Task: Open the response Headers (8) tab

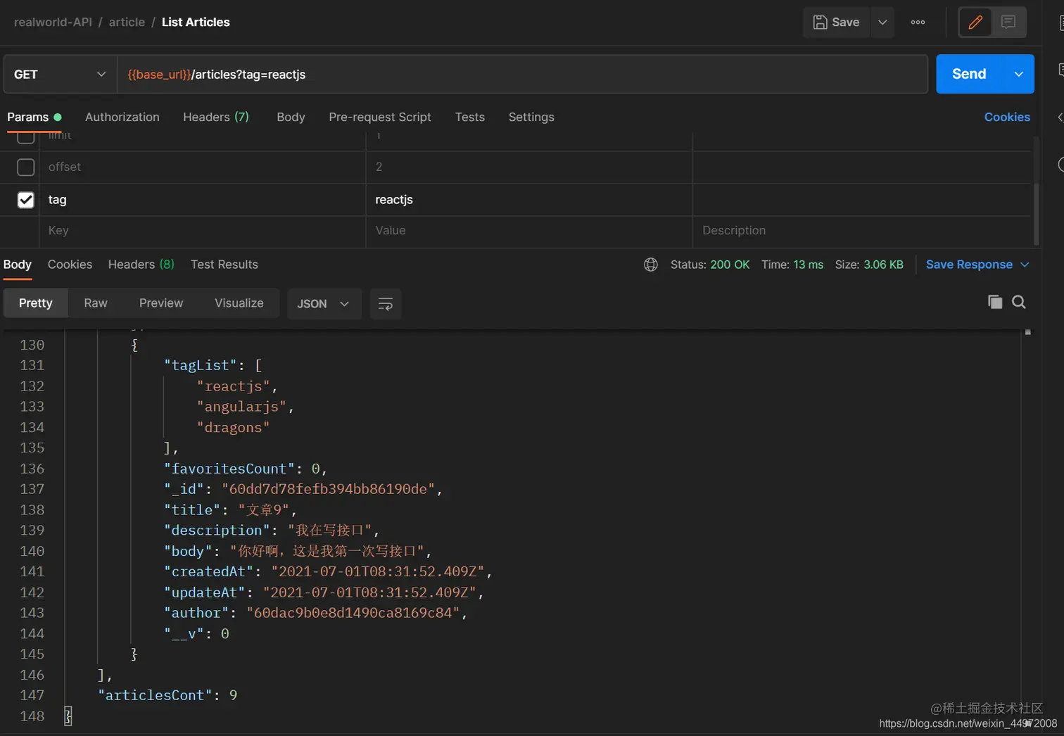Action: tap(141, 265)
